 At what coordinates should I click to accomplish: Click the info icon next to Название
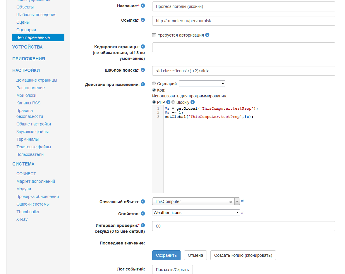pos(143,6)
